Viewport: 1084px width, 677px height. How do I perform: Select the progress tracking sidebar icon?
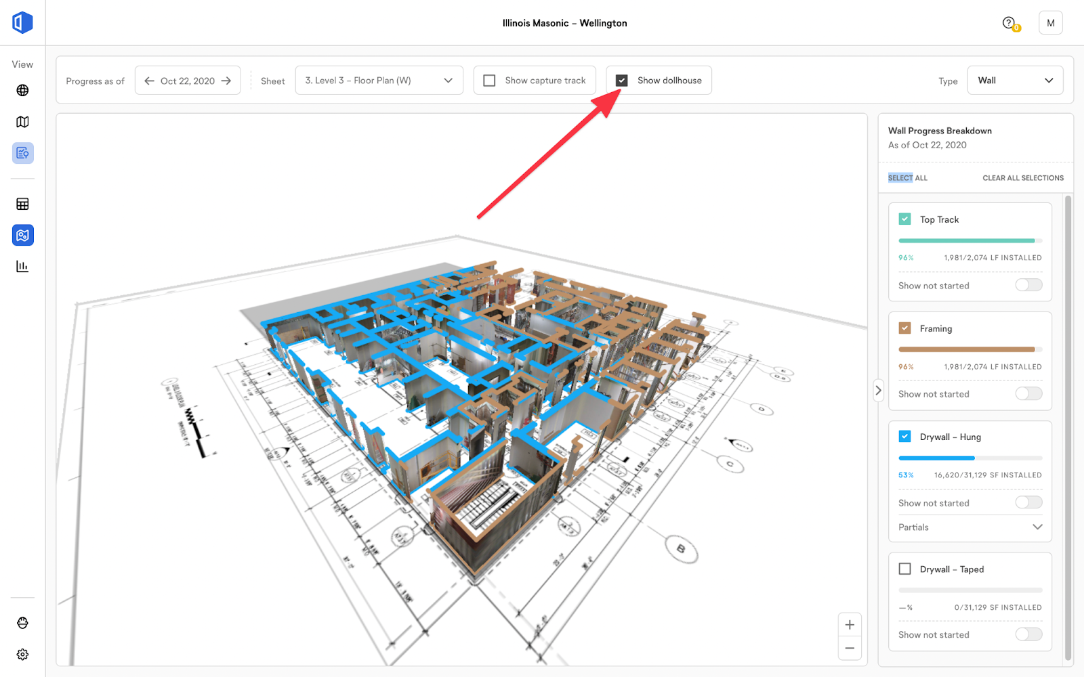(22, 152)
